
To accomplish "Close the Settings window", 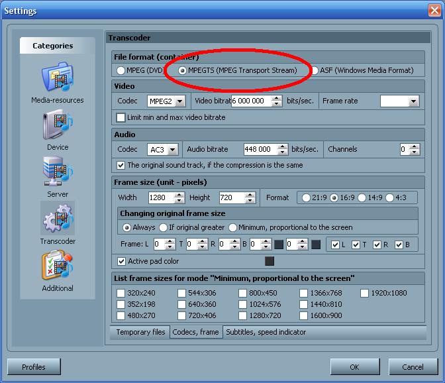I will point(434,11).
